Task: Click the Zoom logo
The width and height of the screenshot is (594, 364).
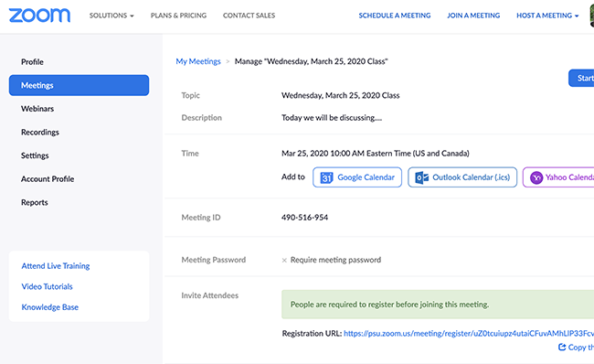Action: pyautogui.click(x=39, y=16)
